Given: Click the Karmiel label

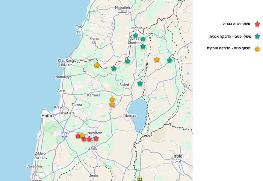Looking at the screenshot, I should click(94, 95).
